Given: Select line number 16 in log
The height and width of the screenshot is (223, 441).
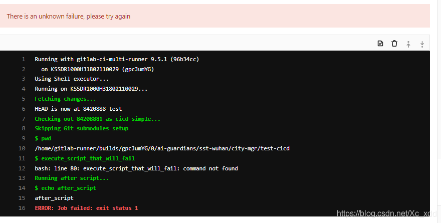Looking at the screenshot, I should (22, 208).
